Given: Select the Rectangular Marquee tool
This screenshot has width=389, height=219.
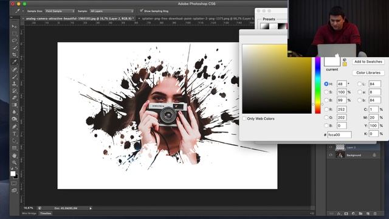Looking at the screenshot, I should [x=14, y=33].
